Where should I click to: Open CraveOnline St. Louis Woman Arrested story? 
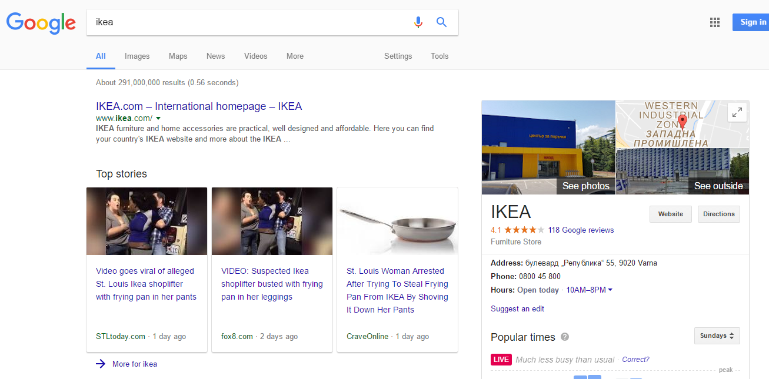click(x=397, y=290)
